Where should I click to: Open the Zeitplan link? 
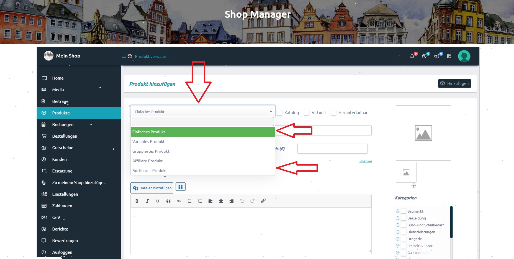pyautogui.click(x=366, y=161)
